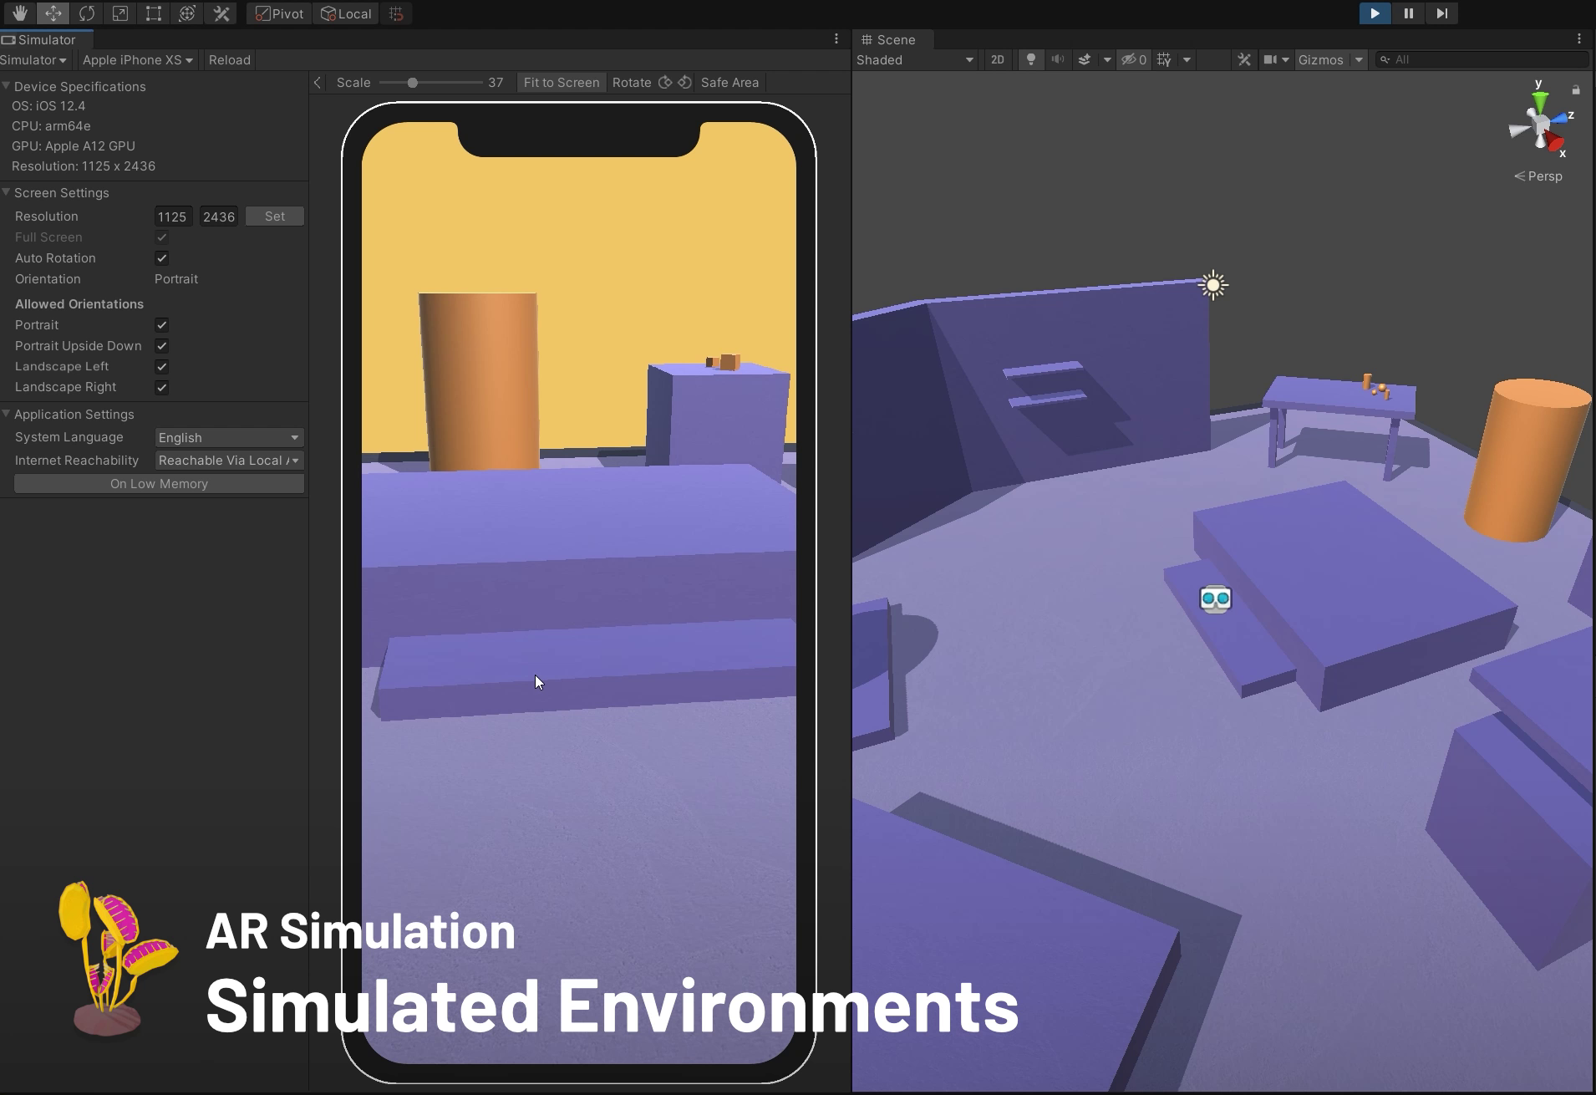
Task: Open the Scene panel options menu
Action: click(1578, 39)
